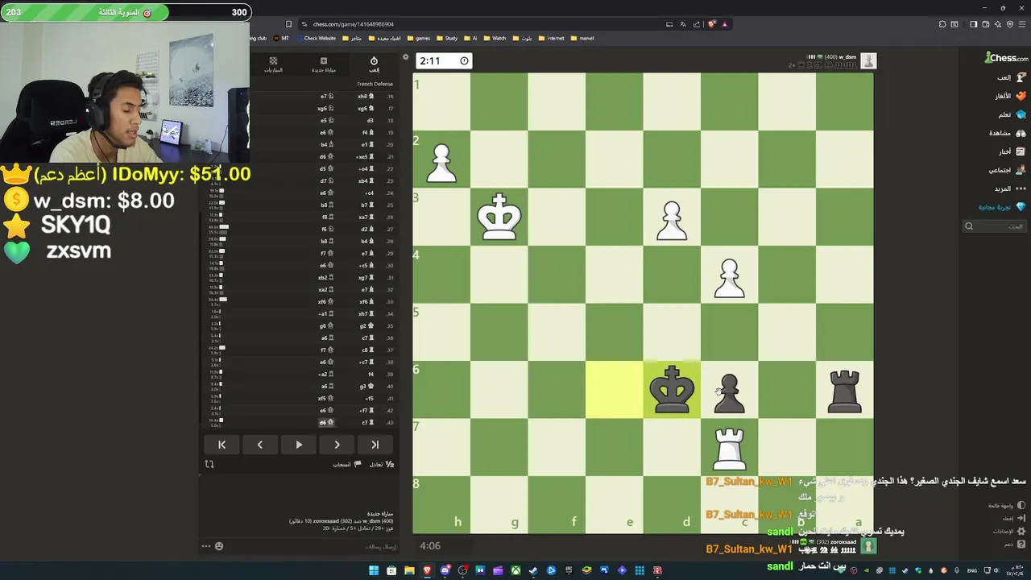Select the New Game tab with plus icon
This screenshot has width=1031, height=580.
tap(323, 64)
